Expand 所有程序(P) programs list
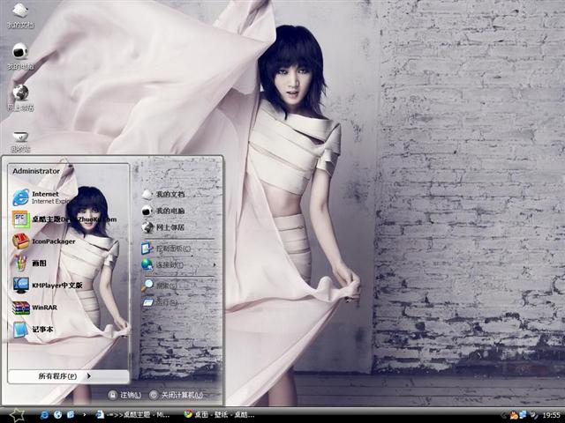The image size is (565, 423). pyautogui.click(x=64, y=376)
